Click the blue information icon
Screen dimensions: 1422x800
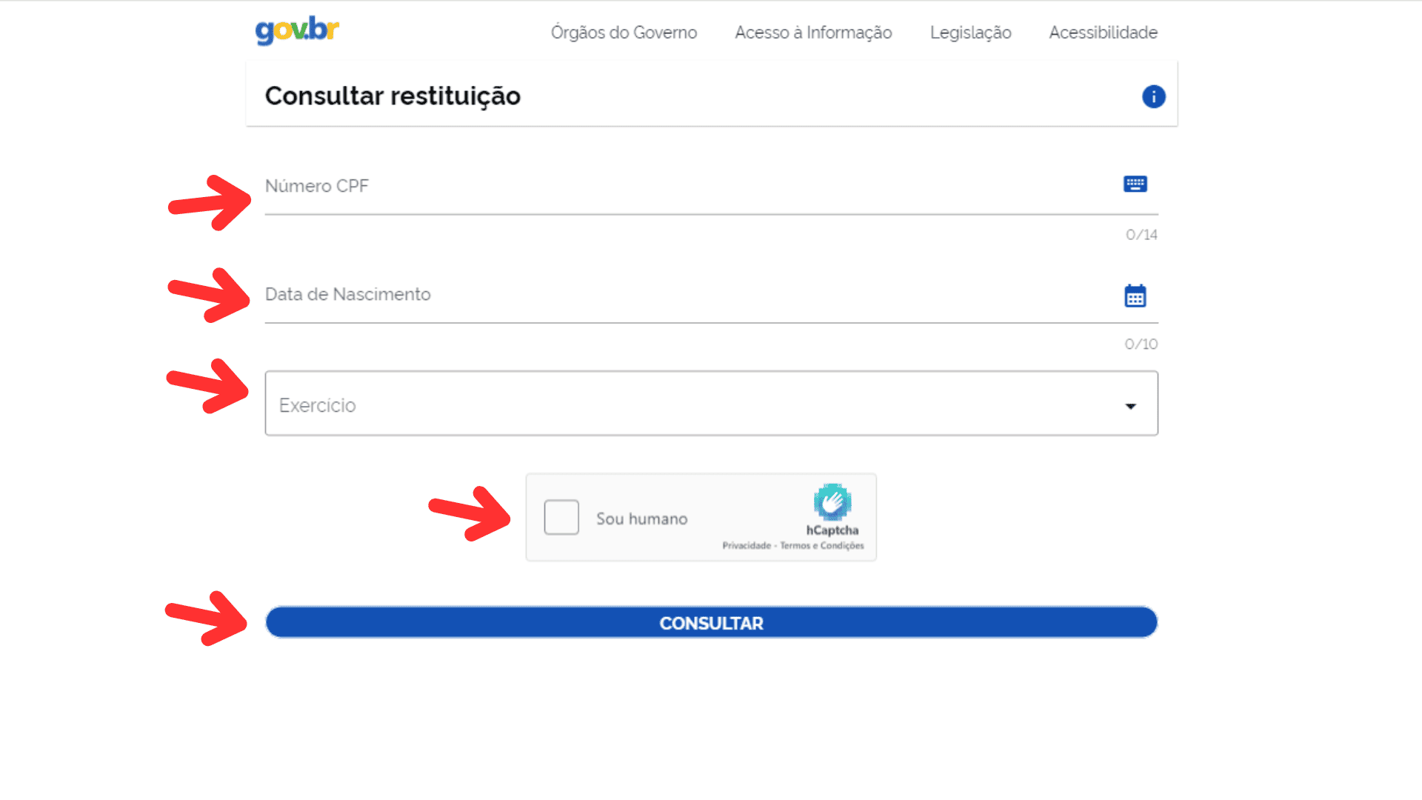[1153, 96]
